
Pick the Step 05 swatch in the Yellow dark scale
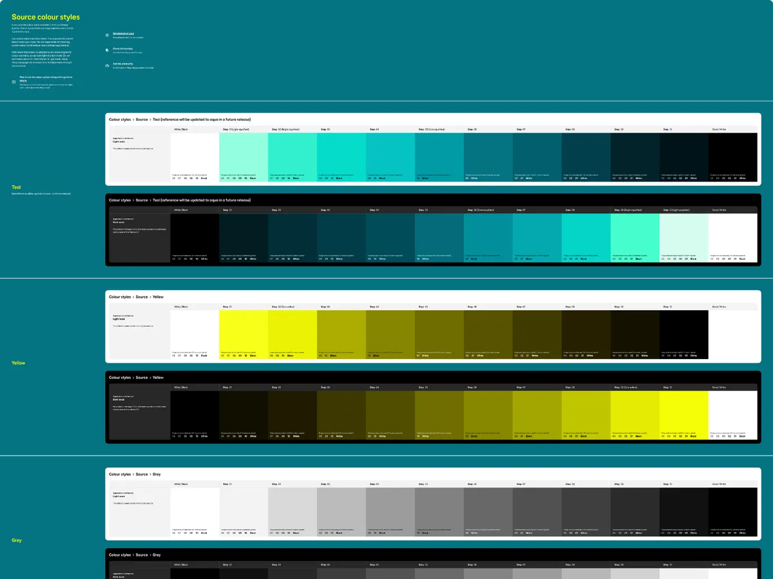(439, 415)
